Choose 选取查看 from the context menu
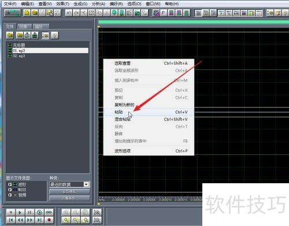Screen dimensions: 289x226 click(149, 63)
